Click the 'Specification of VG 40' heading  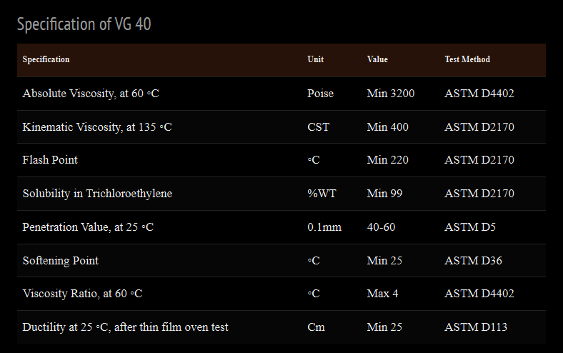84,24
